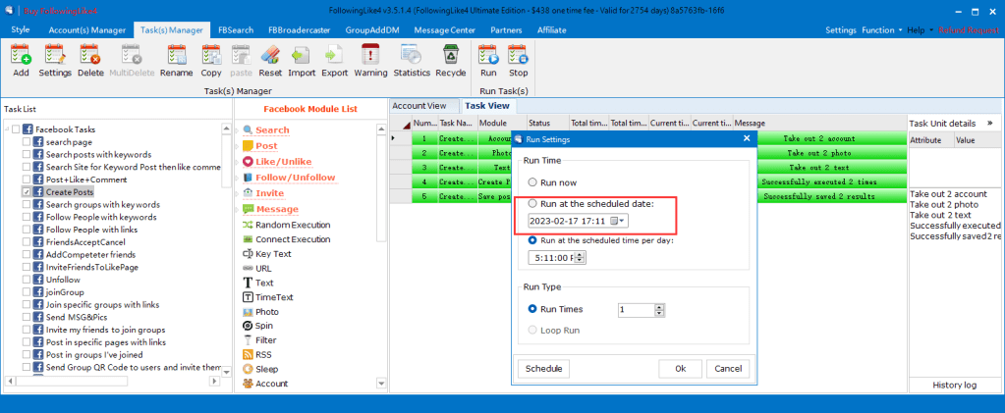Uncheck the Create Posts task checkbox
This screenshot has height=413, width=1005.
coord(27,193)
